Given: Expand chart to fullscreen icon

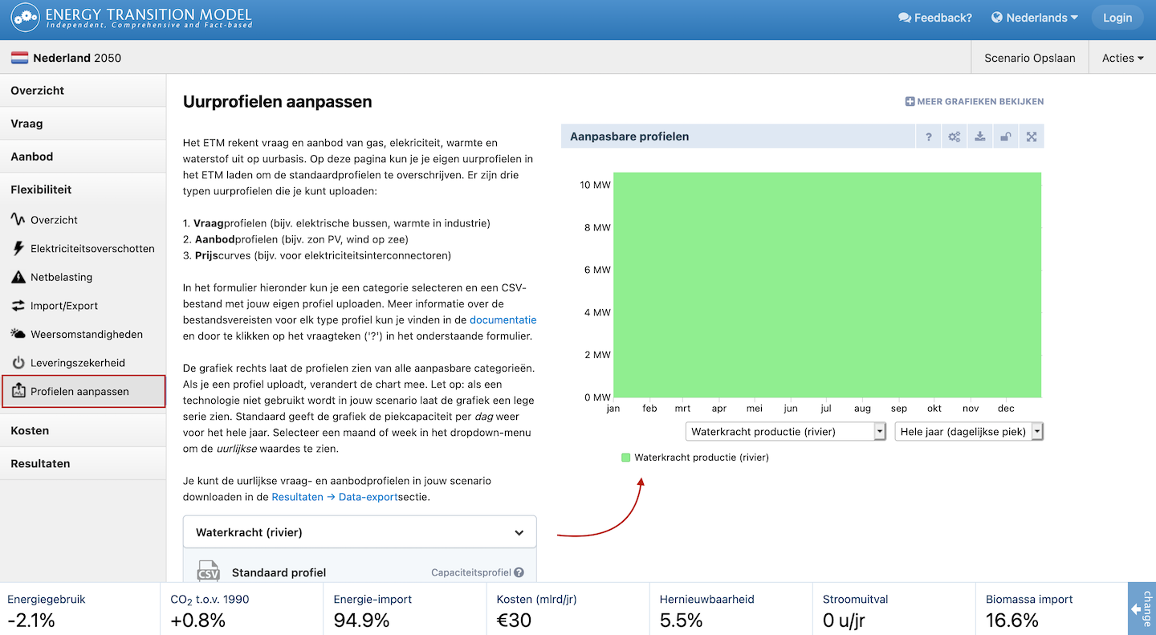Looking at the screenshot, I should [1032, 136].
